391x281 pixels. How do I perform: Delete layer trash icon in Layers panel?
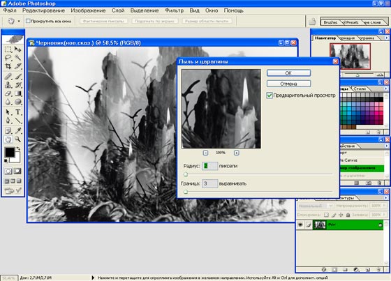(x=378, y=270)
